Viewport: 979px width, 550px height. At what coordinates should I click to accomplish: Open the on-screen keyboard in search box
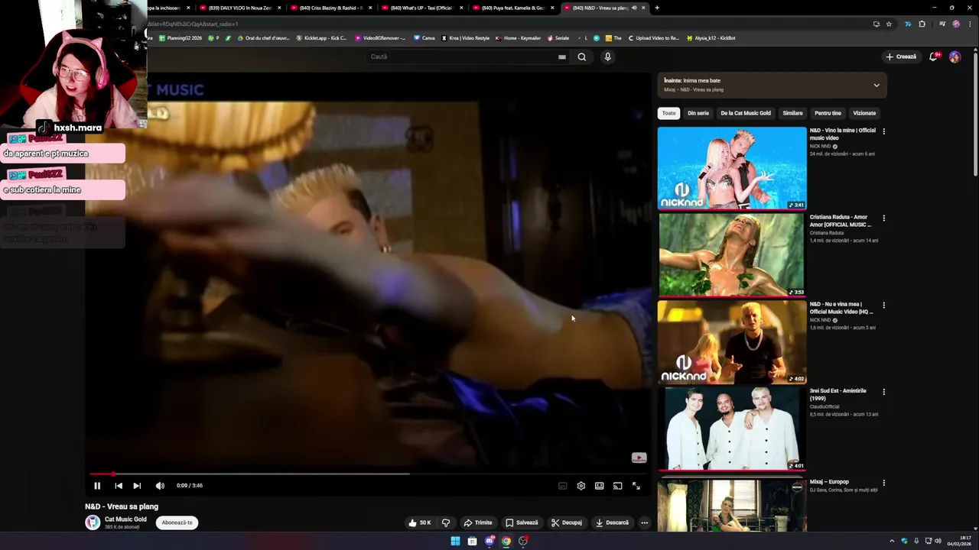562,57
